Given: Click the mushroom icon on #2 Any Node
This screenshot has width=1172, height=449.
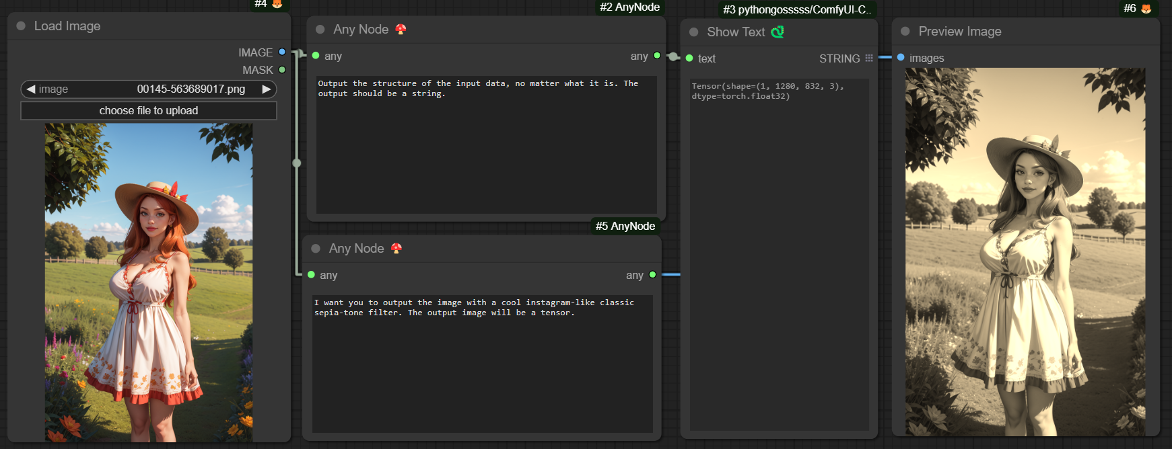Looking at the screenshot, I should pyautogui.click(x=401, y=29).
